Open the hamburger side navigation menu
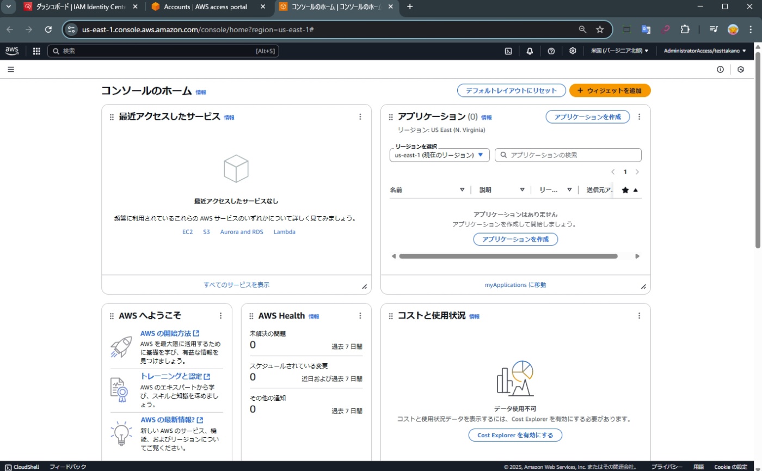Image resolution: width=762 pixels, height=471 pixels. (11, 69)
